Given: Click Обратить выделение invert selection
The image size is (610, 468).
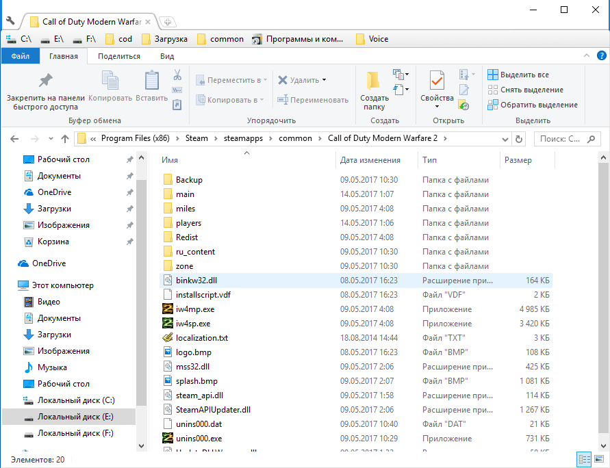Looking at the screenshot, I should tap(532, 105).
